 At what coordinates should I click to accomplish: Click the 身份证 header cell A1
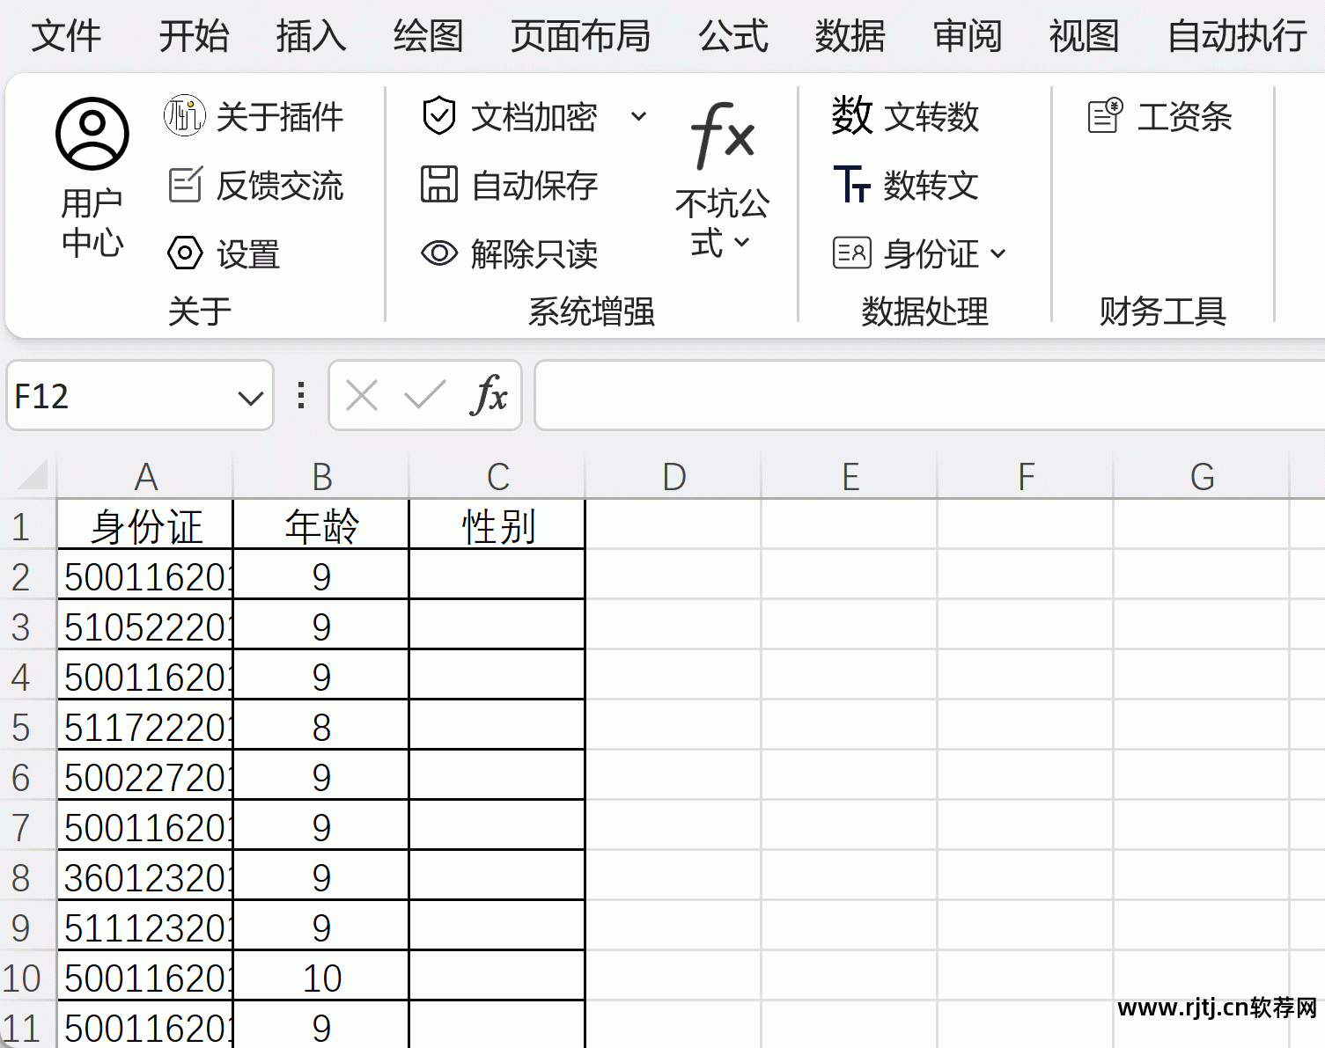(145, 526)
